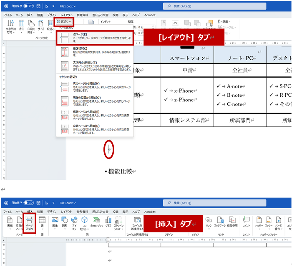The height and width of the screenshot is (267, 292).
Task: Add a comment with the コメント icon
Action: (x=246, y=222)
